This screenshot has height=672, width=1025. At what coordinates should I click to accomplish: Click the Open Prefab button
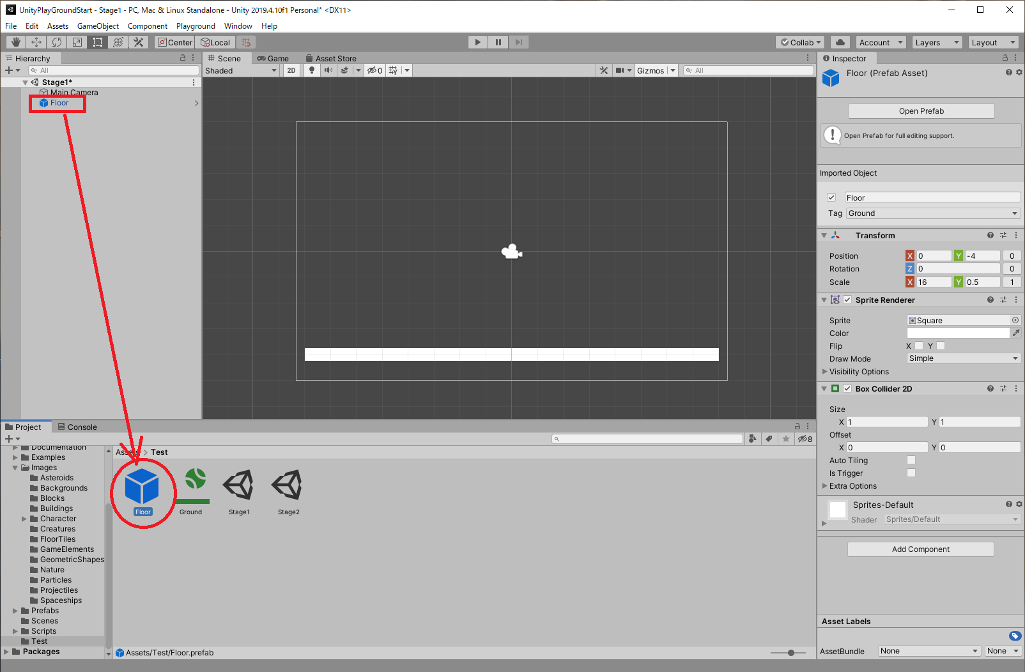pyautogui.click(x=921, y=111)
